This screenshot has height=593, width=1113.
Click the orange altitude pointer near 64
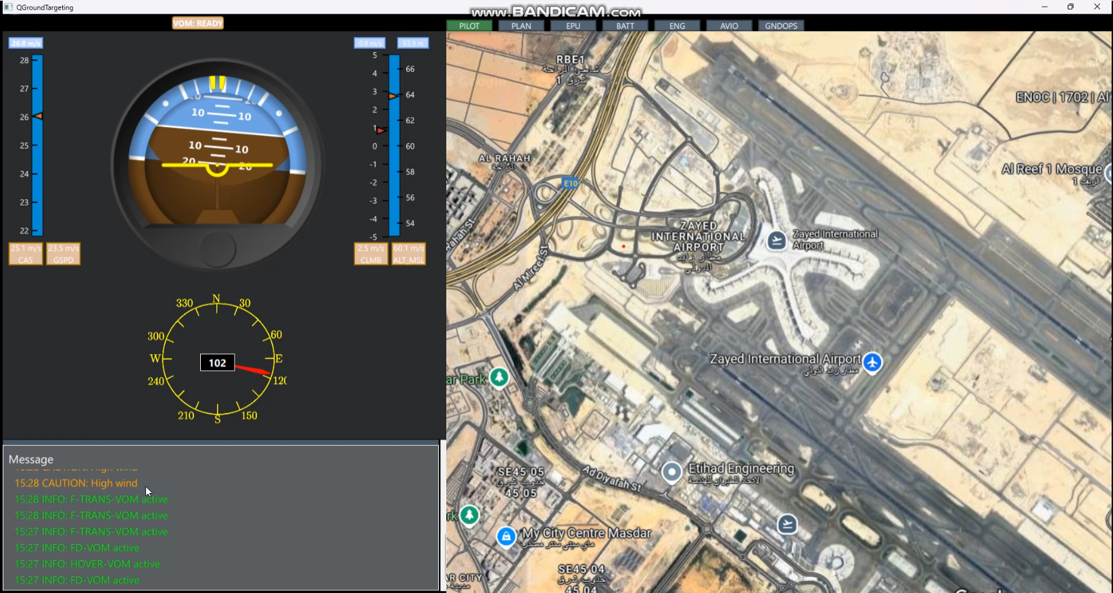coord(393,96)
